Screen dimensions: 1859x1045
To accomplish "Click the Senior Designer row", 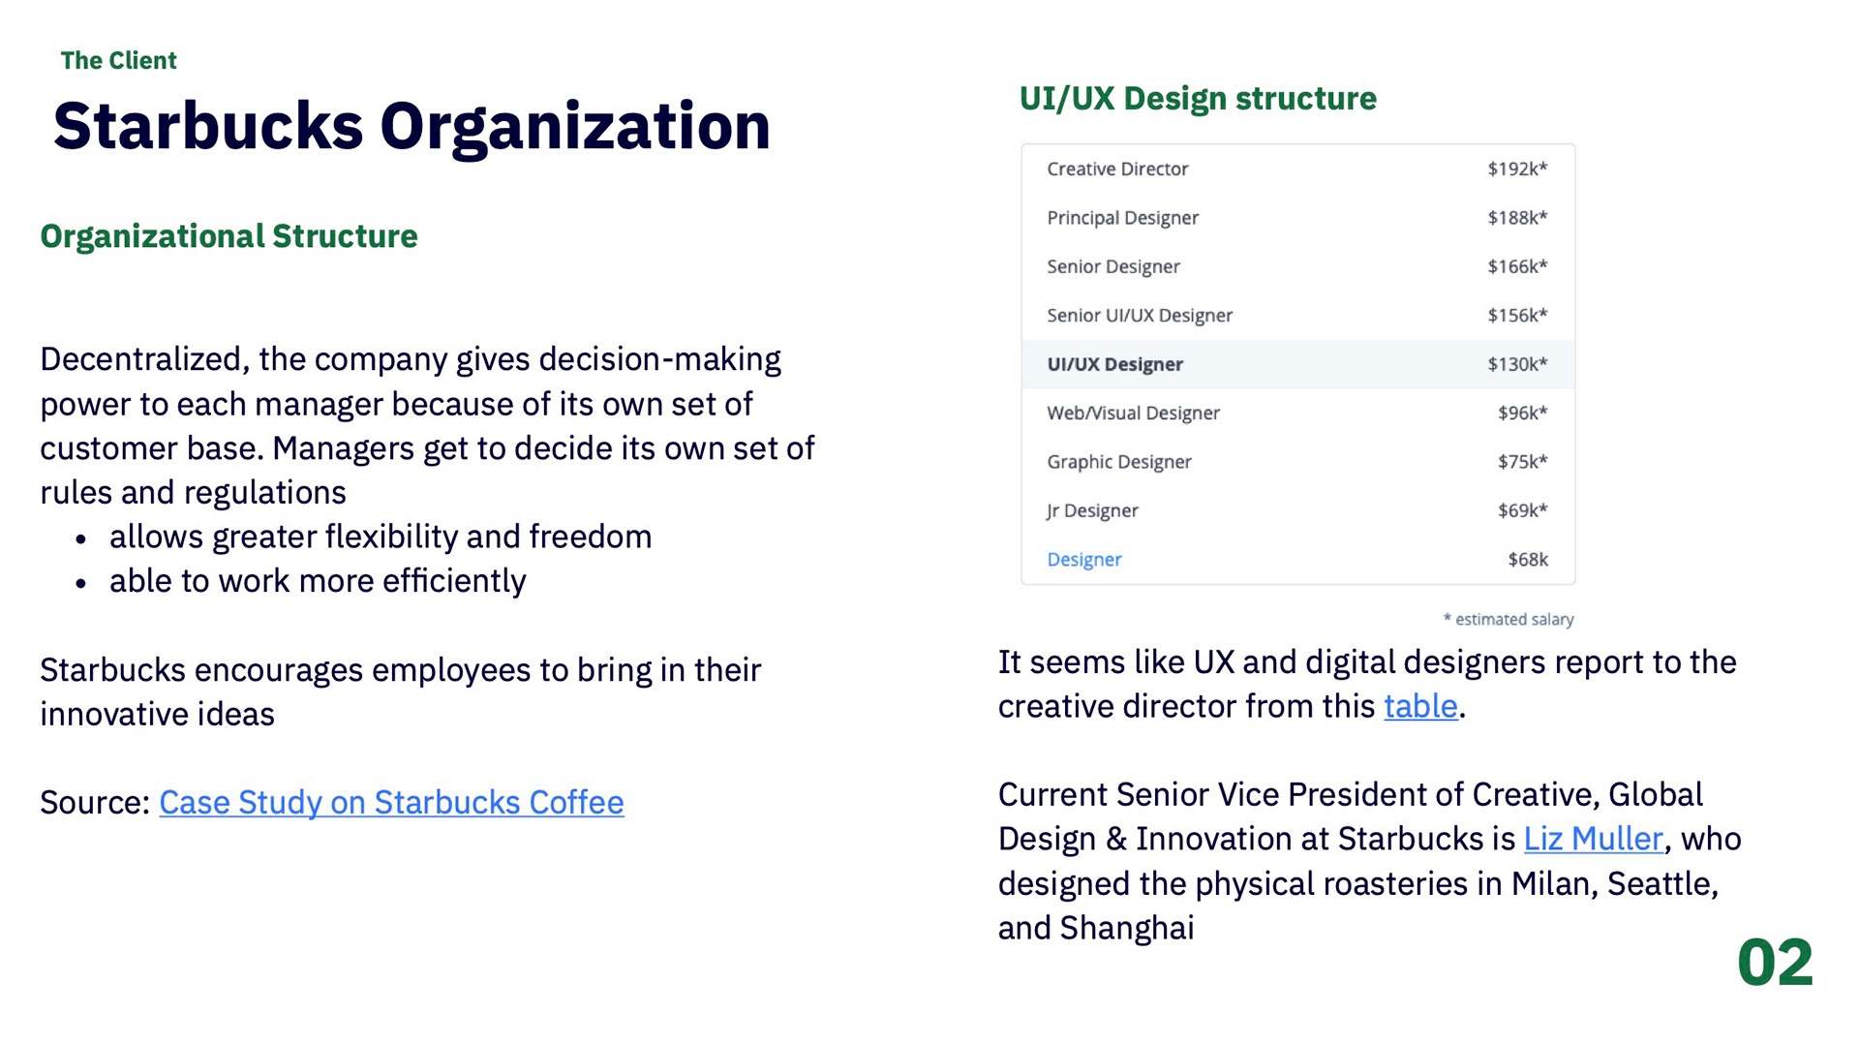I will click(1298, 266).
